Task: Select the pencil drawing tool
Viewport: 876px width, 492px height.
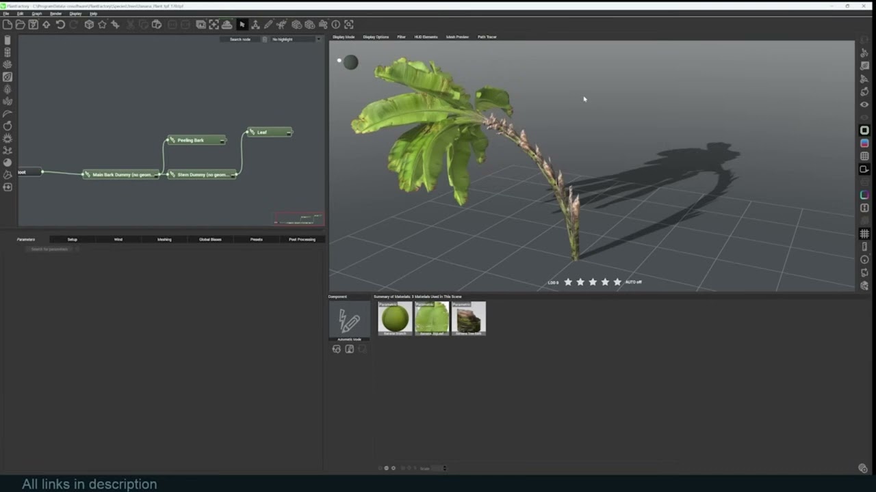Action: click(x=268, y=25)
